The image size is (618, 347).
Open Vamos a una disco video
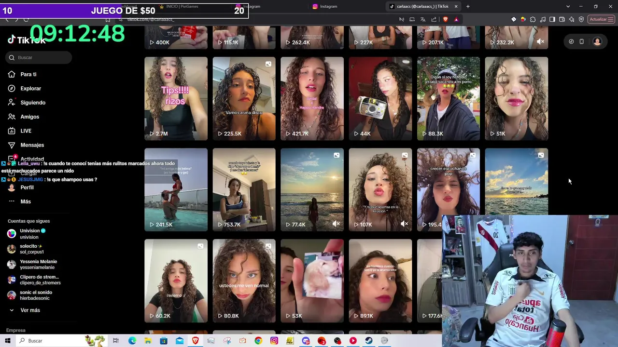pyautogui.click(x=244, y=98)
